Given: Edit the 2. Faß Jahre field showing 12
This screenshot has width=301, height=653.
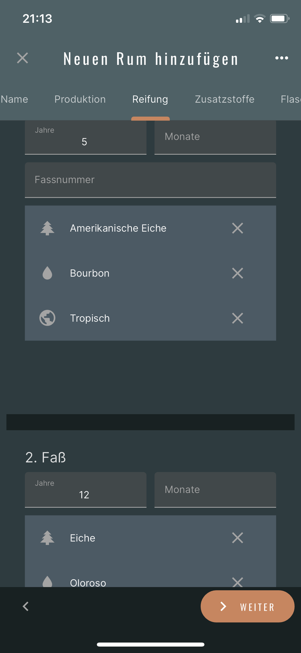Looking at the screenshot, I should [x=86, y=491].
